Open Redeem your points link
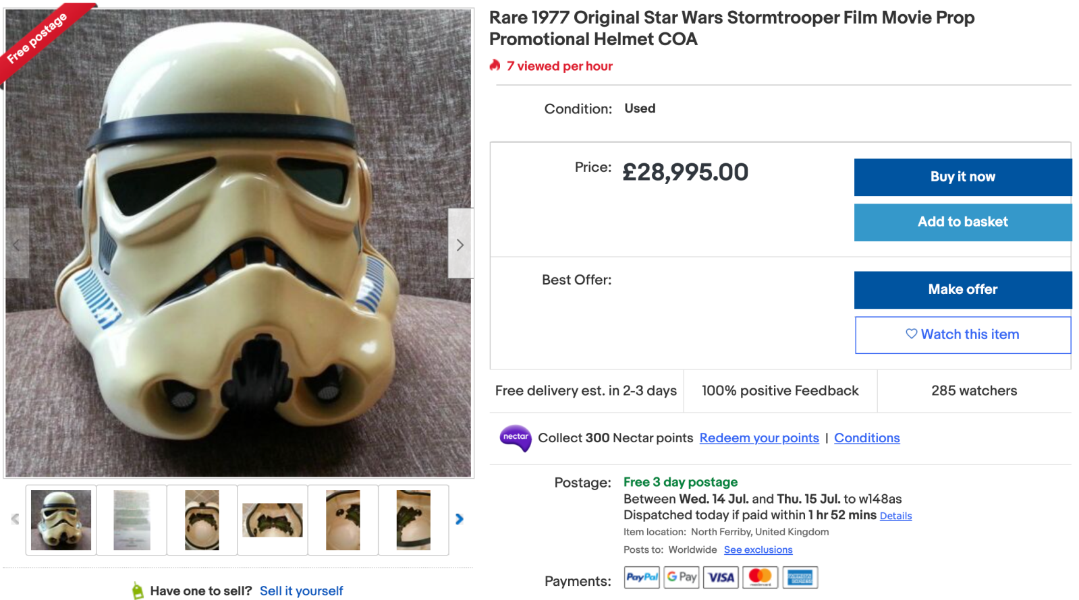Screen dimensions: 1079x600 [x=758, y=438]
